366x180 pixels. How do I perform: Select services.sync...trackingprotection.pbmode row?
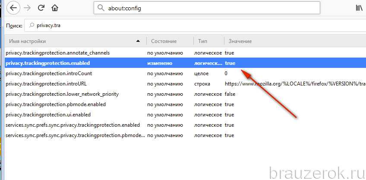tap(185, 135)
